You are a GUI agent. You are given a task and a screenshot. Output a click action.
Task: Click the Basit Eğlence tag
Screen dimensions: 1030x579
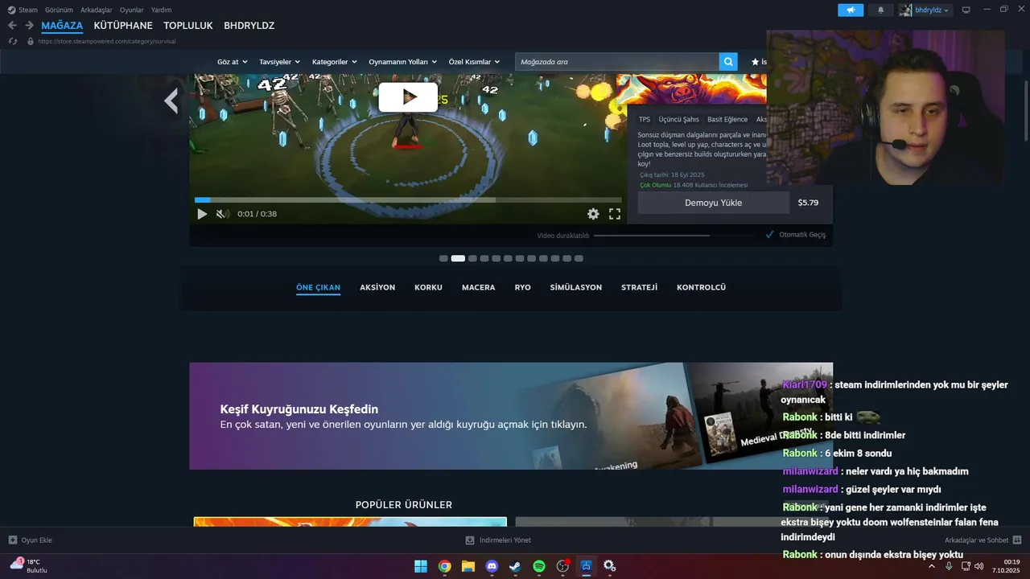pyautogui.click(x=727, y=119)
